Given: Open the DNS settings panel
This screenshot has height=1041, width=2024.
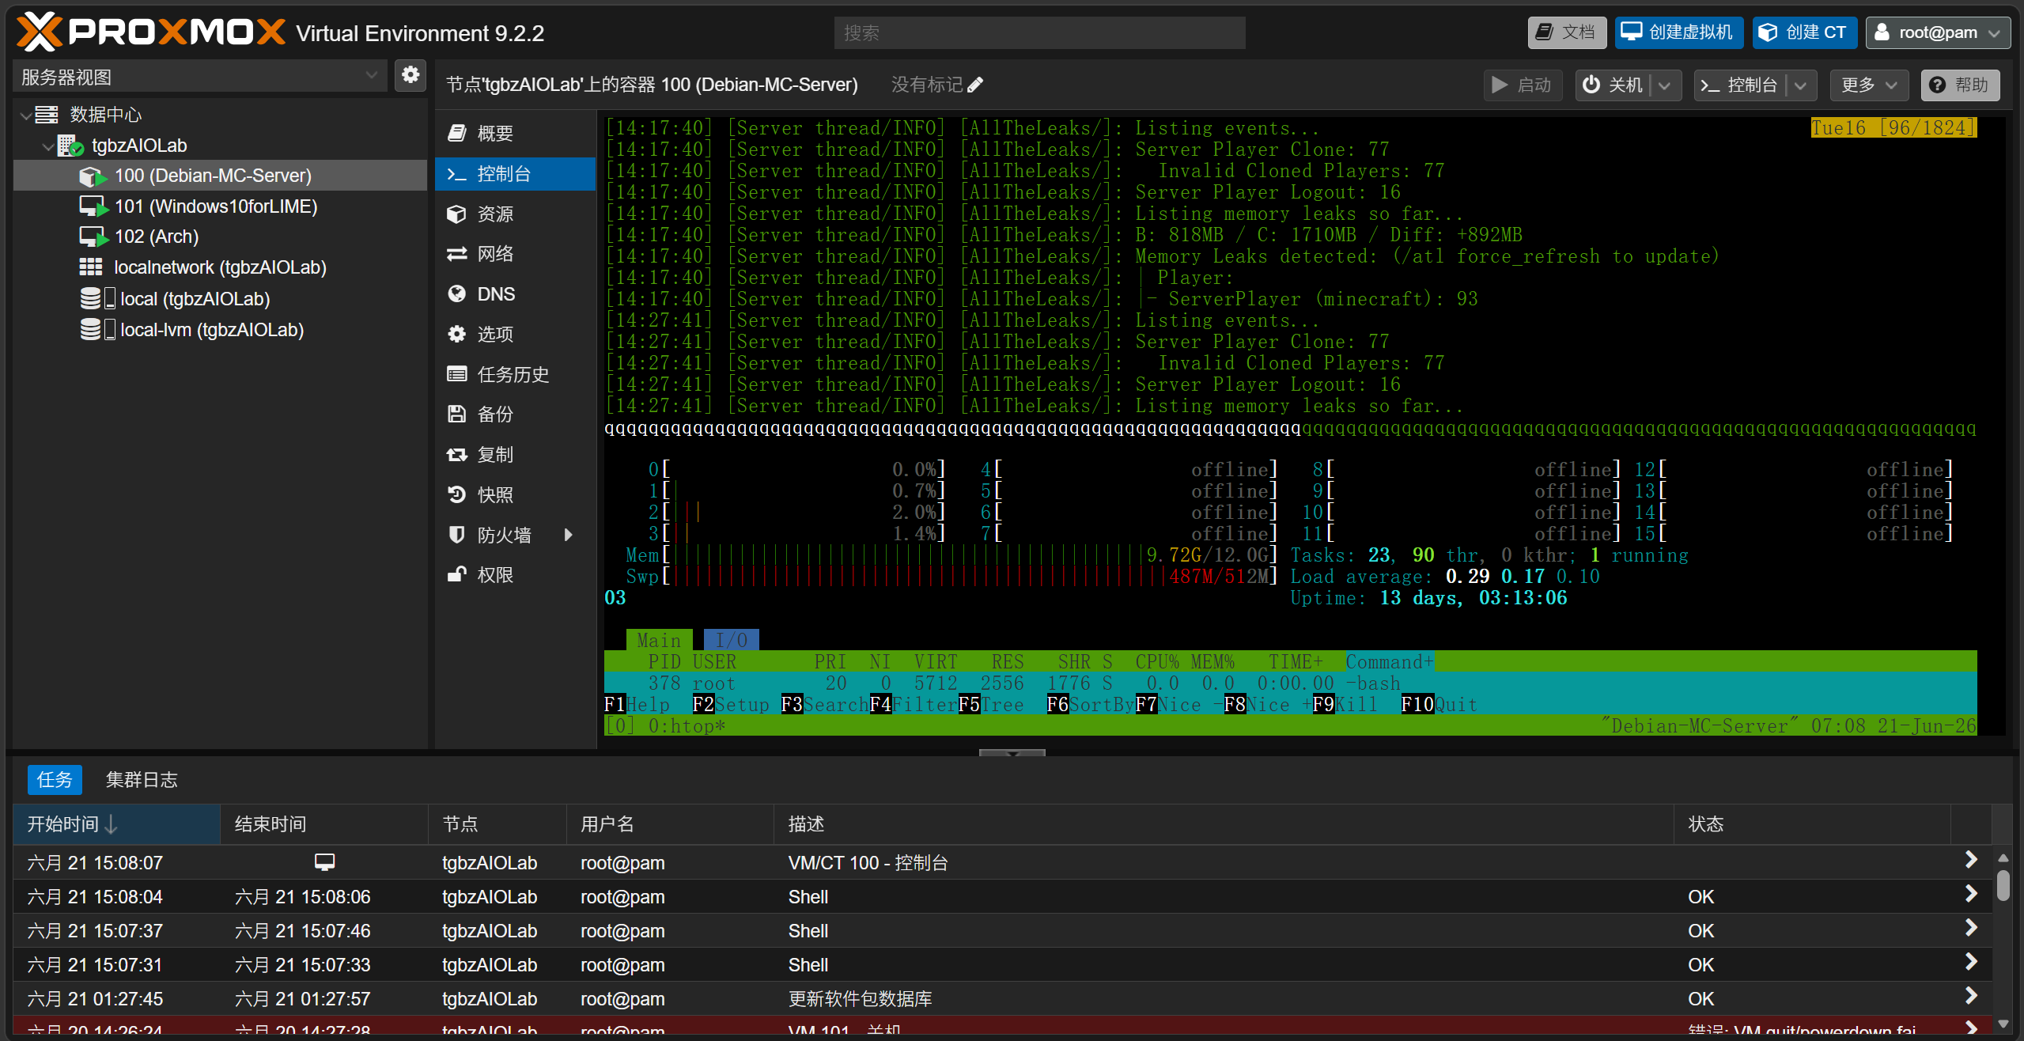Looking at the screenshot, I should pyautogui.click(x=515, y=294).
